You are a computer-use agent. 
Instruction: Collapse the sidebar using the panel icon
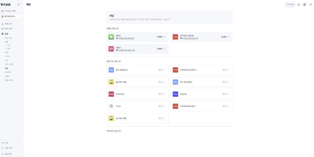(x=19, y=4)
